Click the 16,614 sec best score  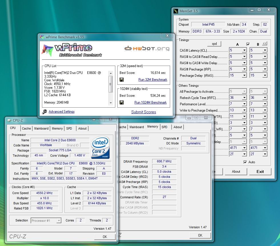(x=158, y=73)
